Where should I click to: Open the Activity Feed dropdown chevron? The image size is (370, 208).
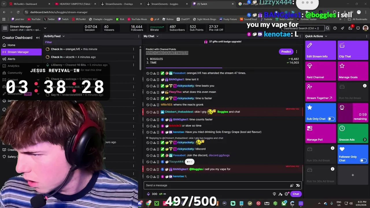tap(64, 36)
